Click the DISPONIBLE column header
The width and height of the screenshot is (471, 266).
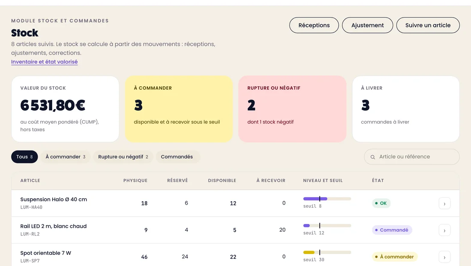tap(222, 181)
